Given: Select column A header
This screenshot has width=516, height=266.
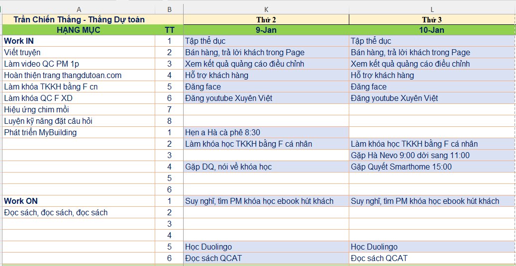Looking at the screenshot, I should pos(79,9).
